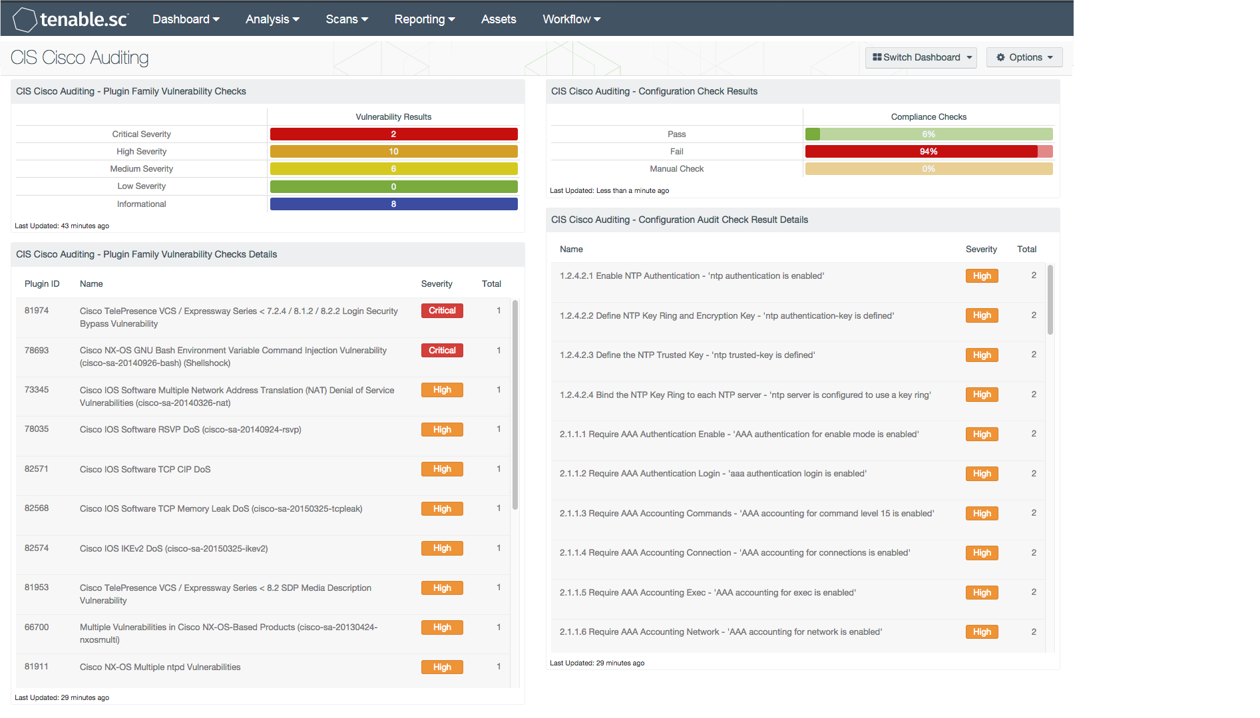
Task: Click the Manual Check row label
Action: [677, 169]
